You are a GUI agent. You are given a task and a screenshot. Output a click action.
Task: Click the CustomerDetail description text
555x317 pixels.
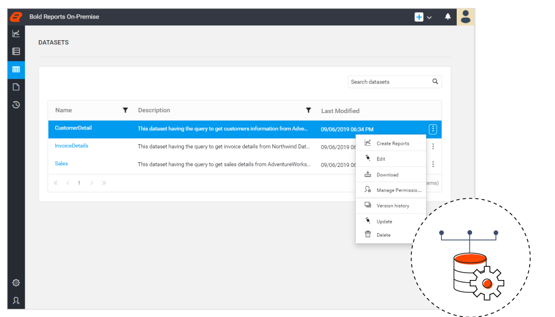tap(223, 128)
